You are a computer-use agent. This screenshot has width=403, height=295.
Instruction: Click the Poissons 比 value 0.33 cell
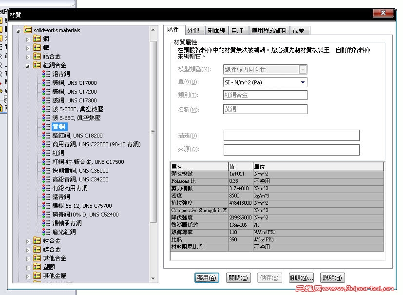[241, 181]
